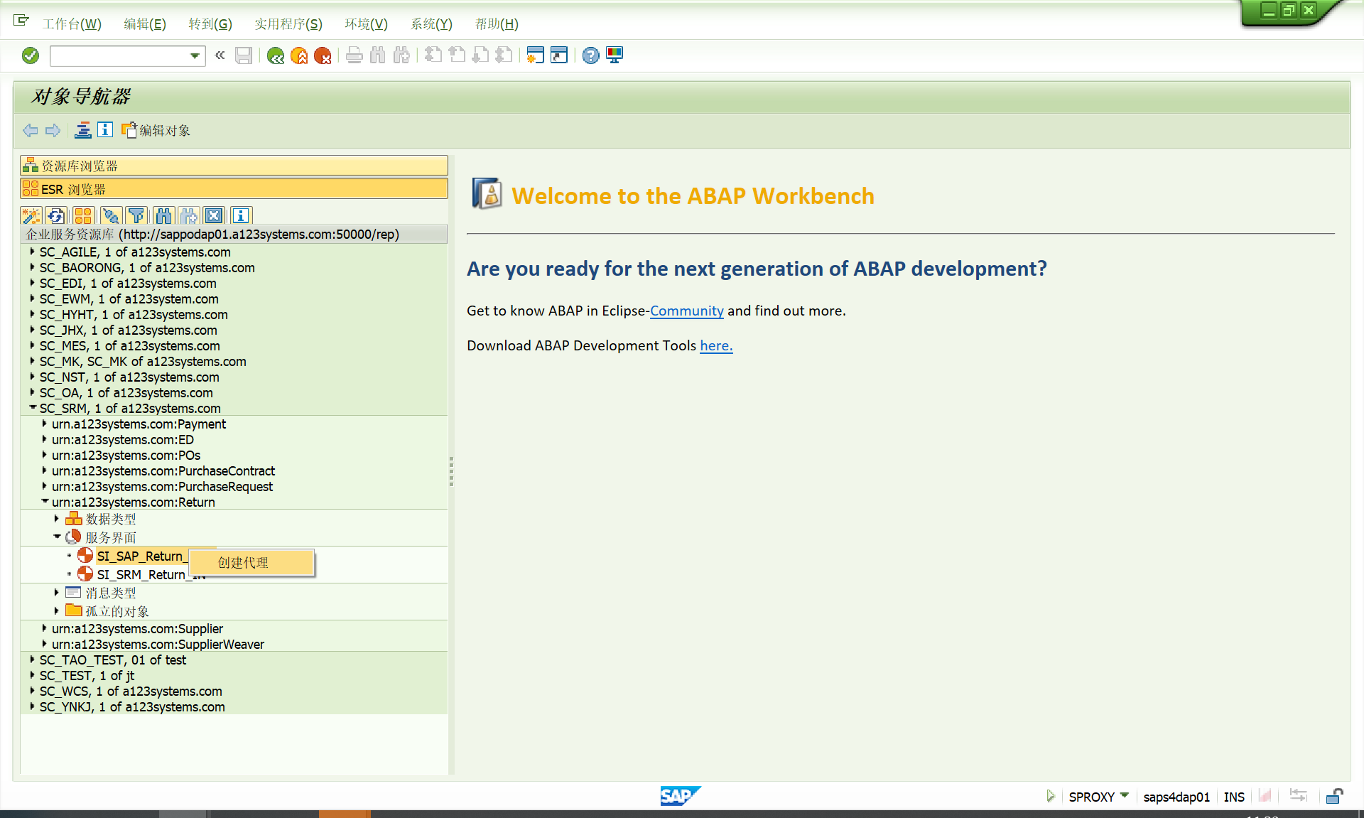Collapse the command field with the double-chevron icon

point(220,55)
